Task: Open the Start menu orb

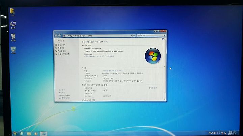Action: click(x=15, y=133)
